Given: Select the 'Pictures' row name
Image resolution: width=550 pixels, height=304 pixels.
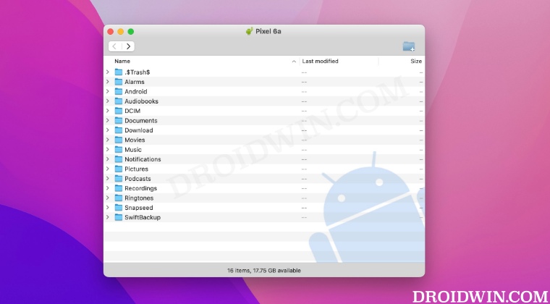Looking at the screenshot, I should [x=137, y=169].
